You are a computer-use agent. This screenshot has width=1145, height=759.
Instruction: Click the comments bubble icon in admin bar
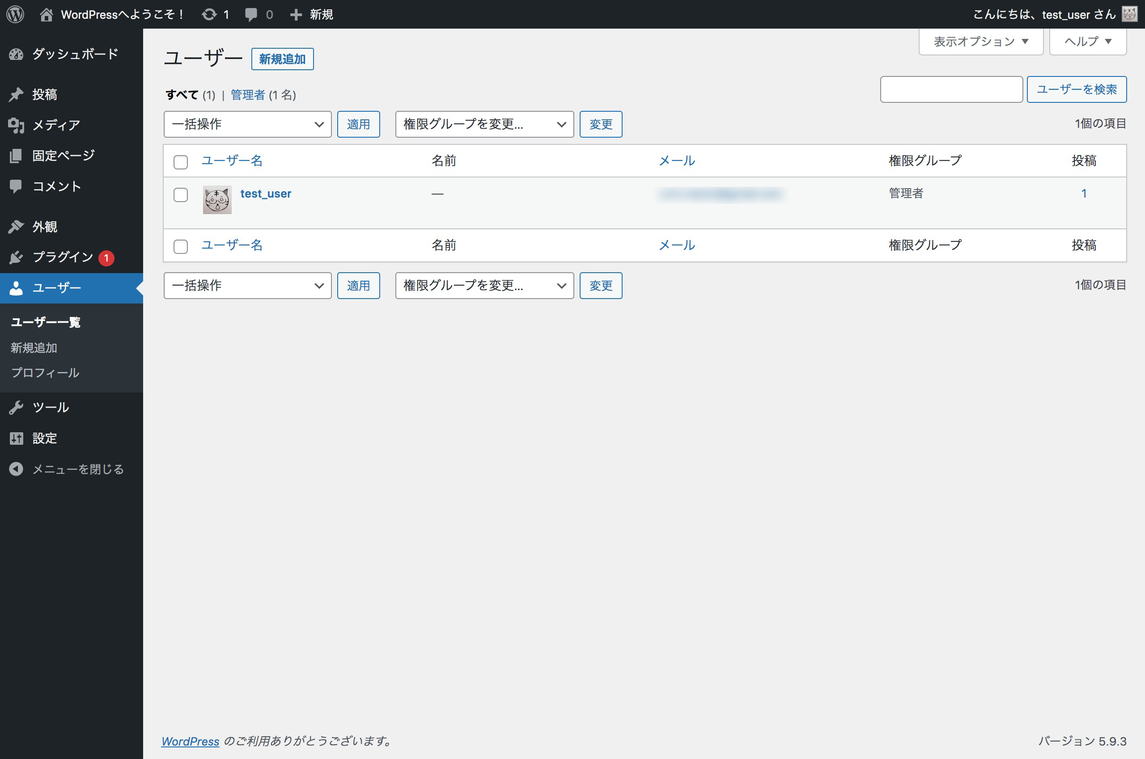coord(251,14)
